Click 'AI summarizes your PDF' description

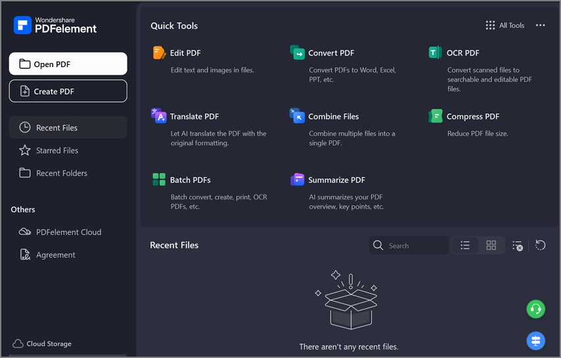click(x=346, y=201)
